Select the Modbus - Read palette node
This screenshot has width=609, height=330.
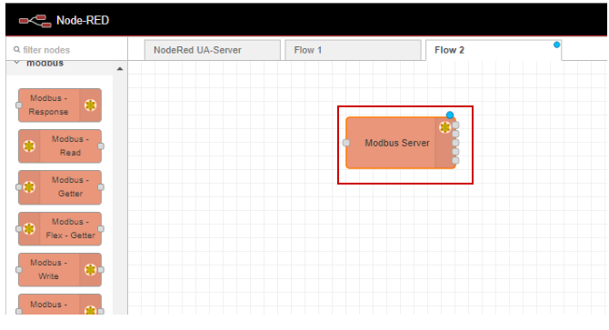click(60, 146)
